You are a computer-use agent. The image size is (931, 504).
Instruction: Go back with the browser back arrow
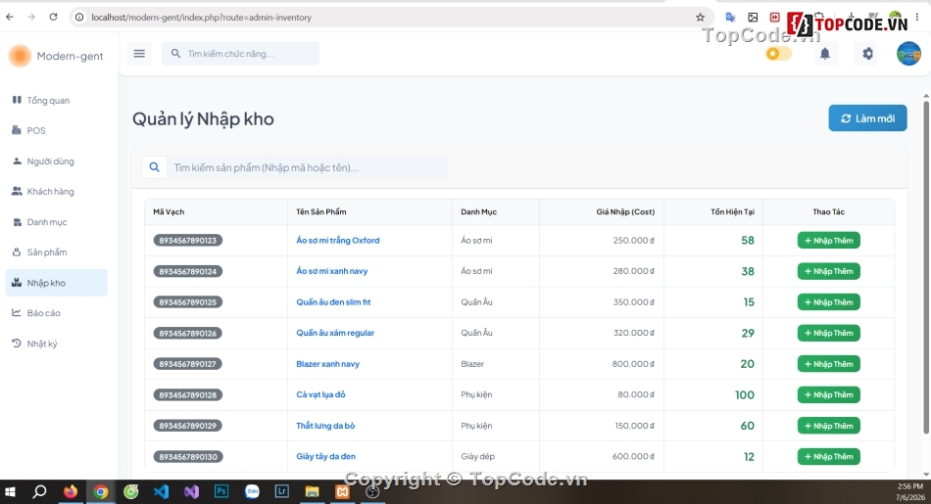click(10, 18)
